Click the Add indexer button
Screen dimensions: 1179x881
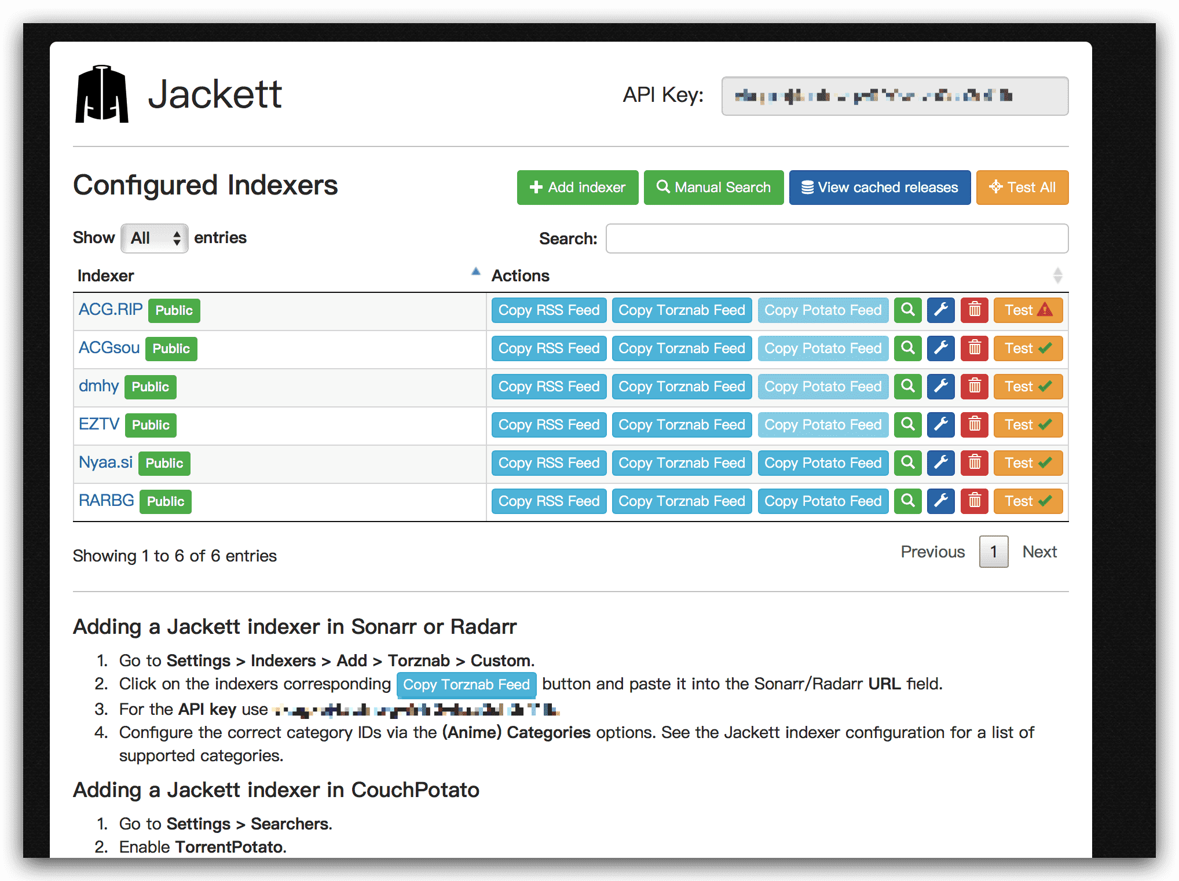[x=577, y=188]
